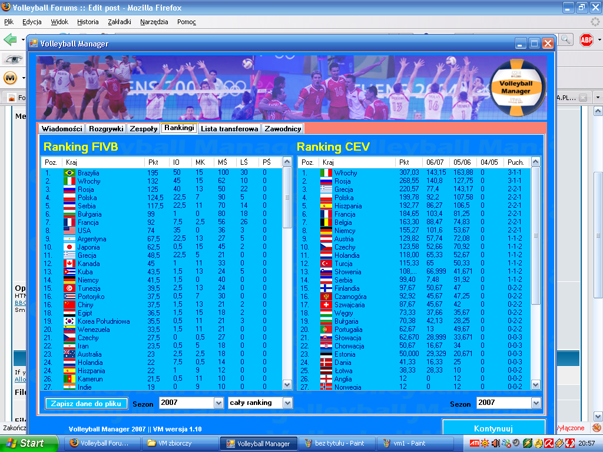Click the magnifier search icon in Firefox
Image resolution: width=603 pixels, height=452 pixels.
(566, 39)
